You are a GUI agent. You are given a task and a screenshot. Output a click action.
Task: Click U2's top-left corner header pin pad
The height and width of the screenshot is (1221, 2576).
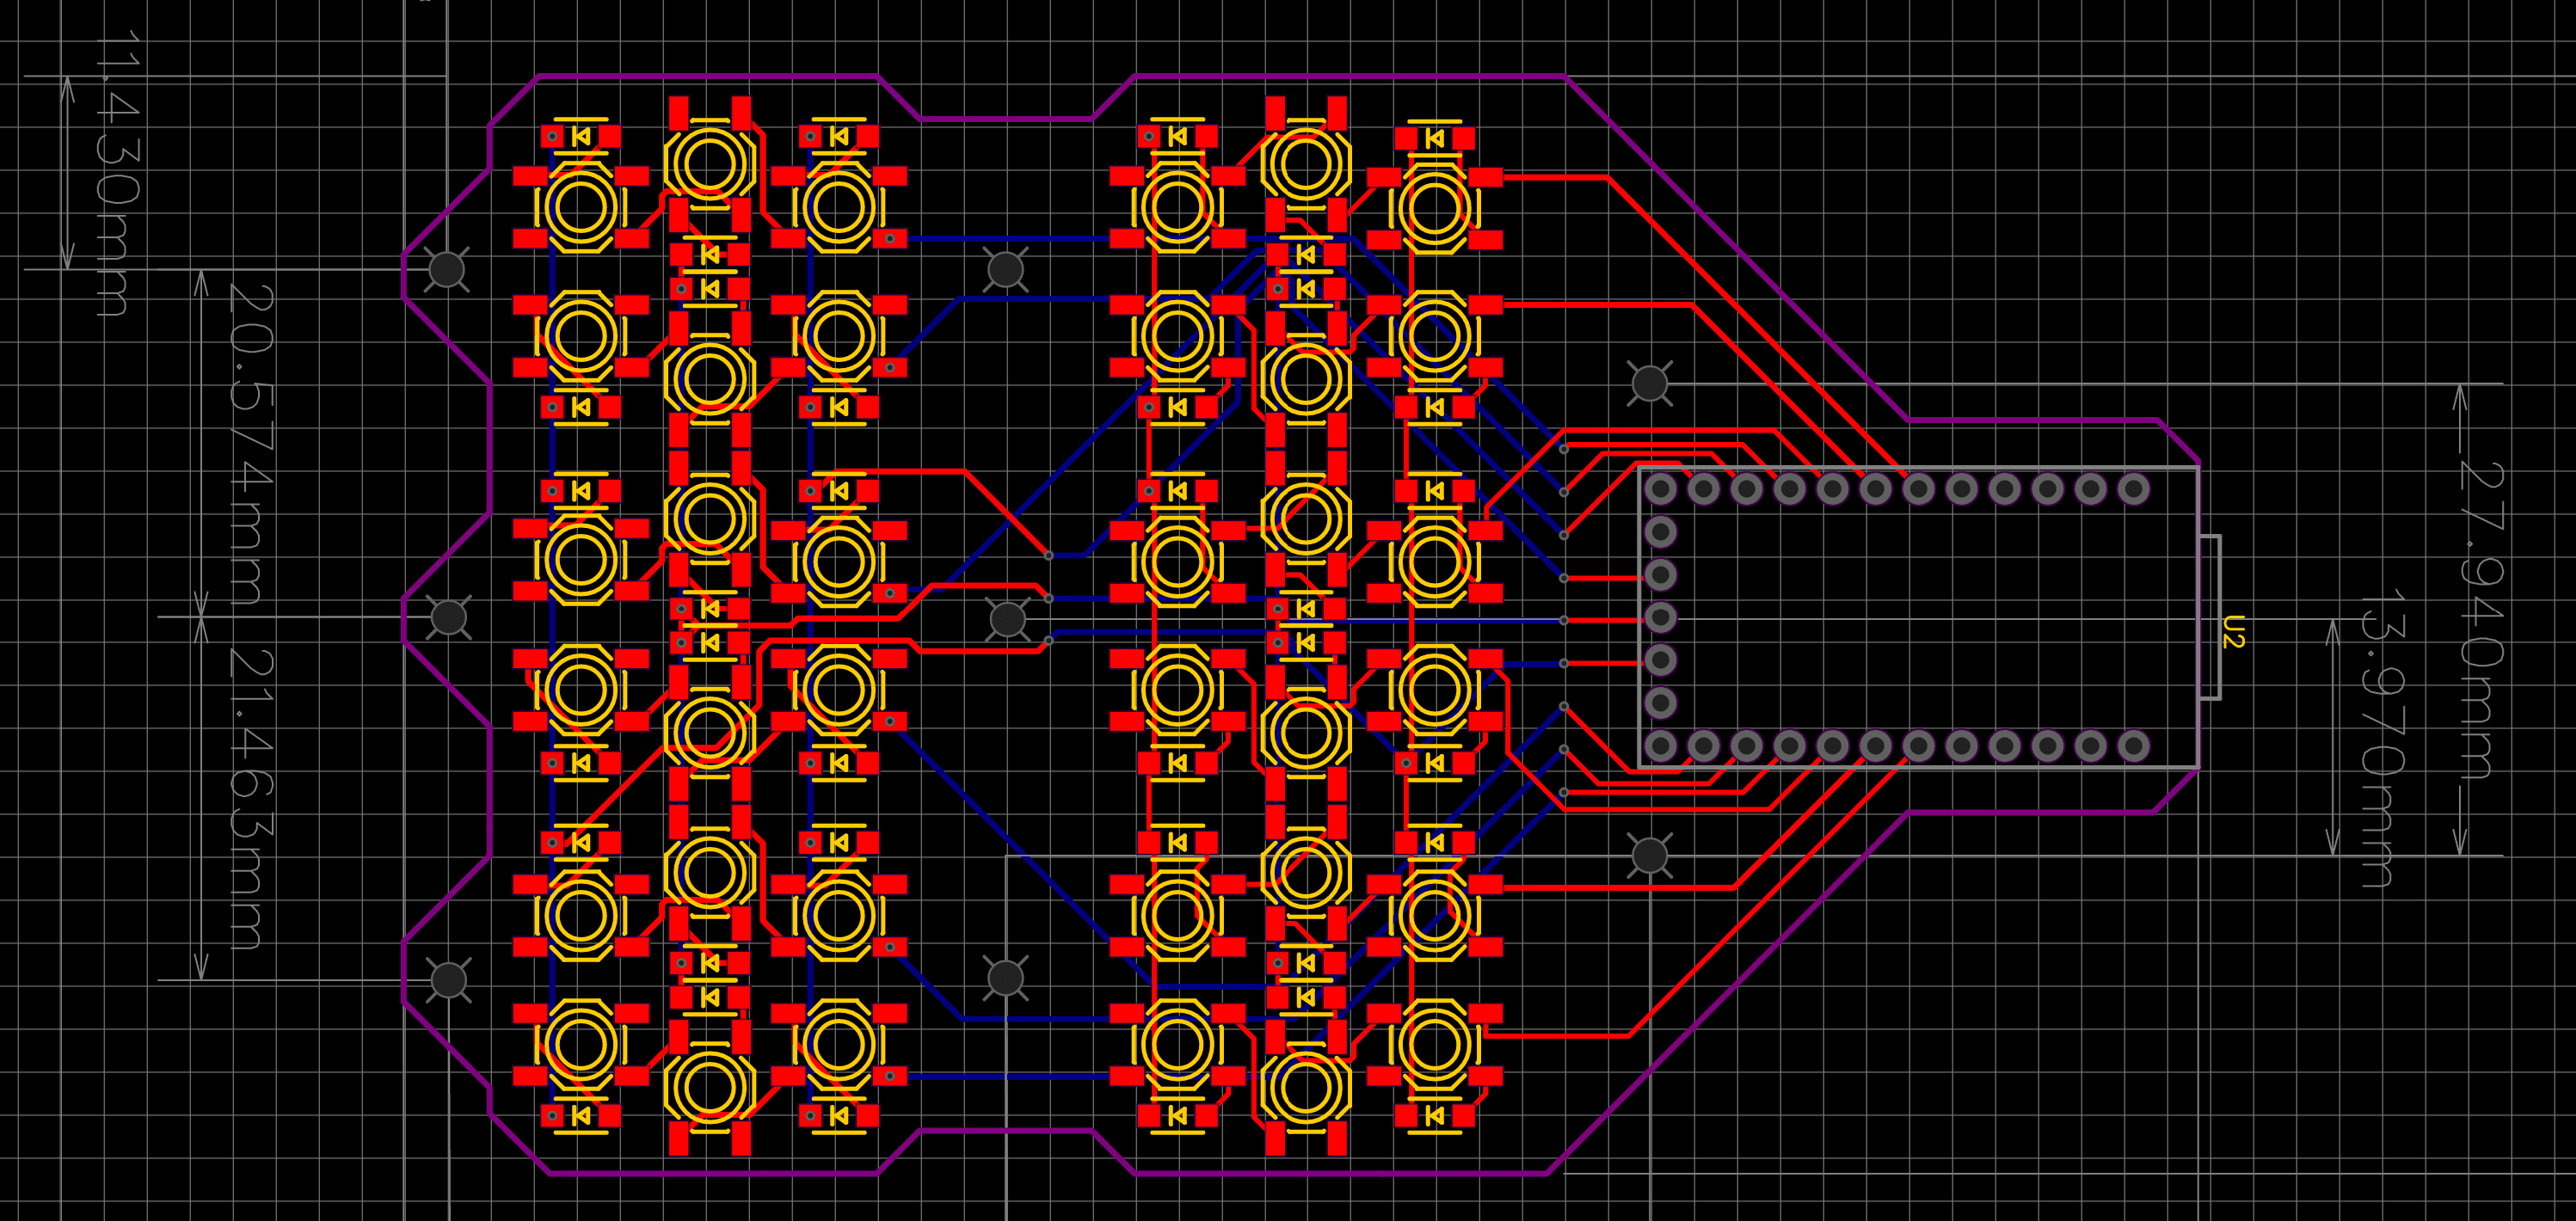(1660, 489)
